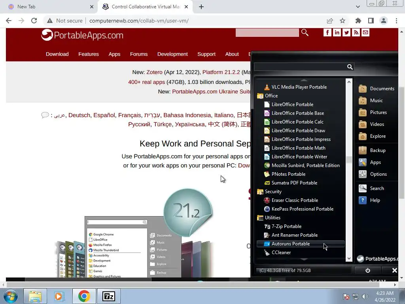Open the Documents folder shortcut
This screenshot has width=405, height=304.
tap(377, 89)
